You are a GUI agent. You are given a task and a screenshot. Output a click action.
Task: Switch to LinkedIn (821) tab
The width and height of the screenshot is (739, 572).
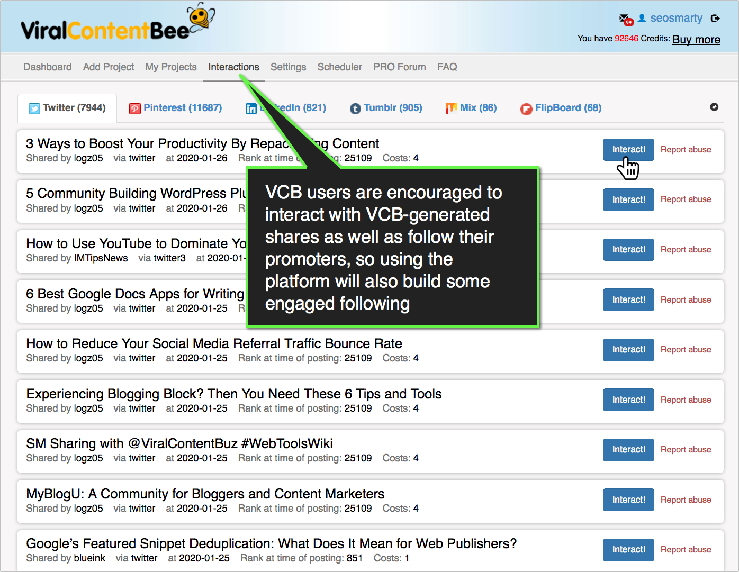(x=286, y=108)
